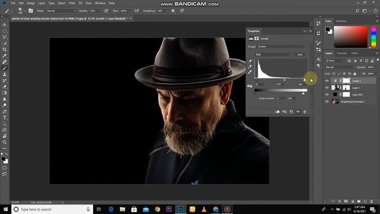Hide the Brightness/Contrast 1 layer
Image resolution: width=380 pixels, height=214 pixels.
pyautogui.click(x=327, y=102)
